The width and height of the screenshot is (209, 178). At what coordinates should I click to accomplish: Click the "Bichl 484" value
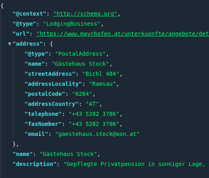100,74
